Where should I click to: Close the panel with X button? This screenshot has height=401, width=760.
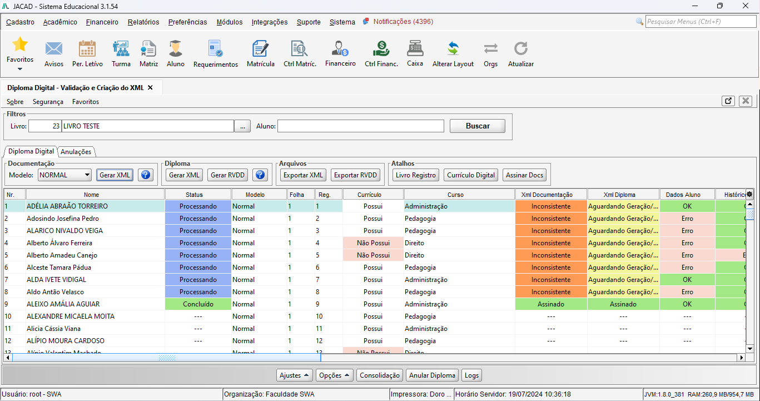click(746, 101)
